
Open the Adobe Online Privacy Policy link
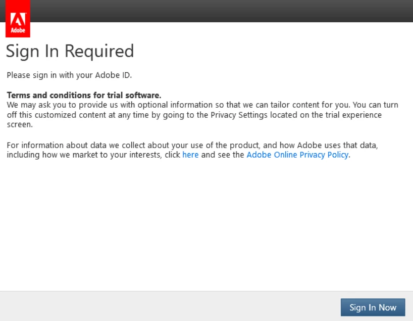pyautogui.click(x=297, y=155)
